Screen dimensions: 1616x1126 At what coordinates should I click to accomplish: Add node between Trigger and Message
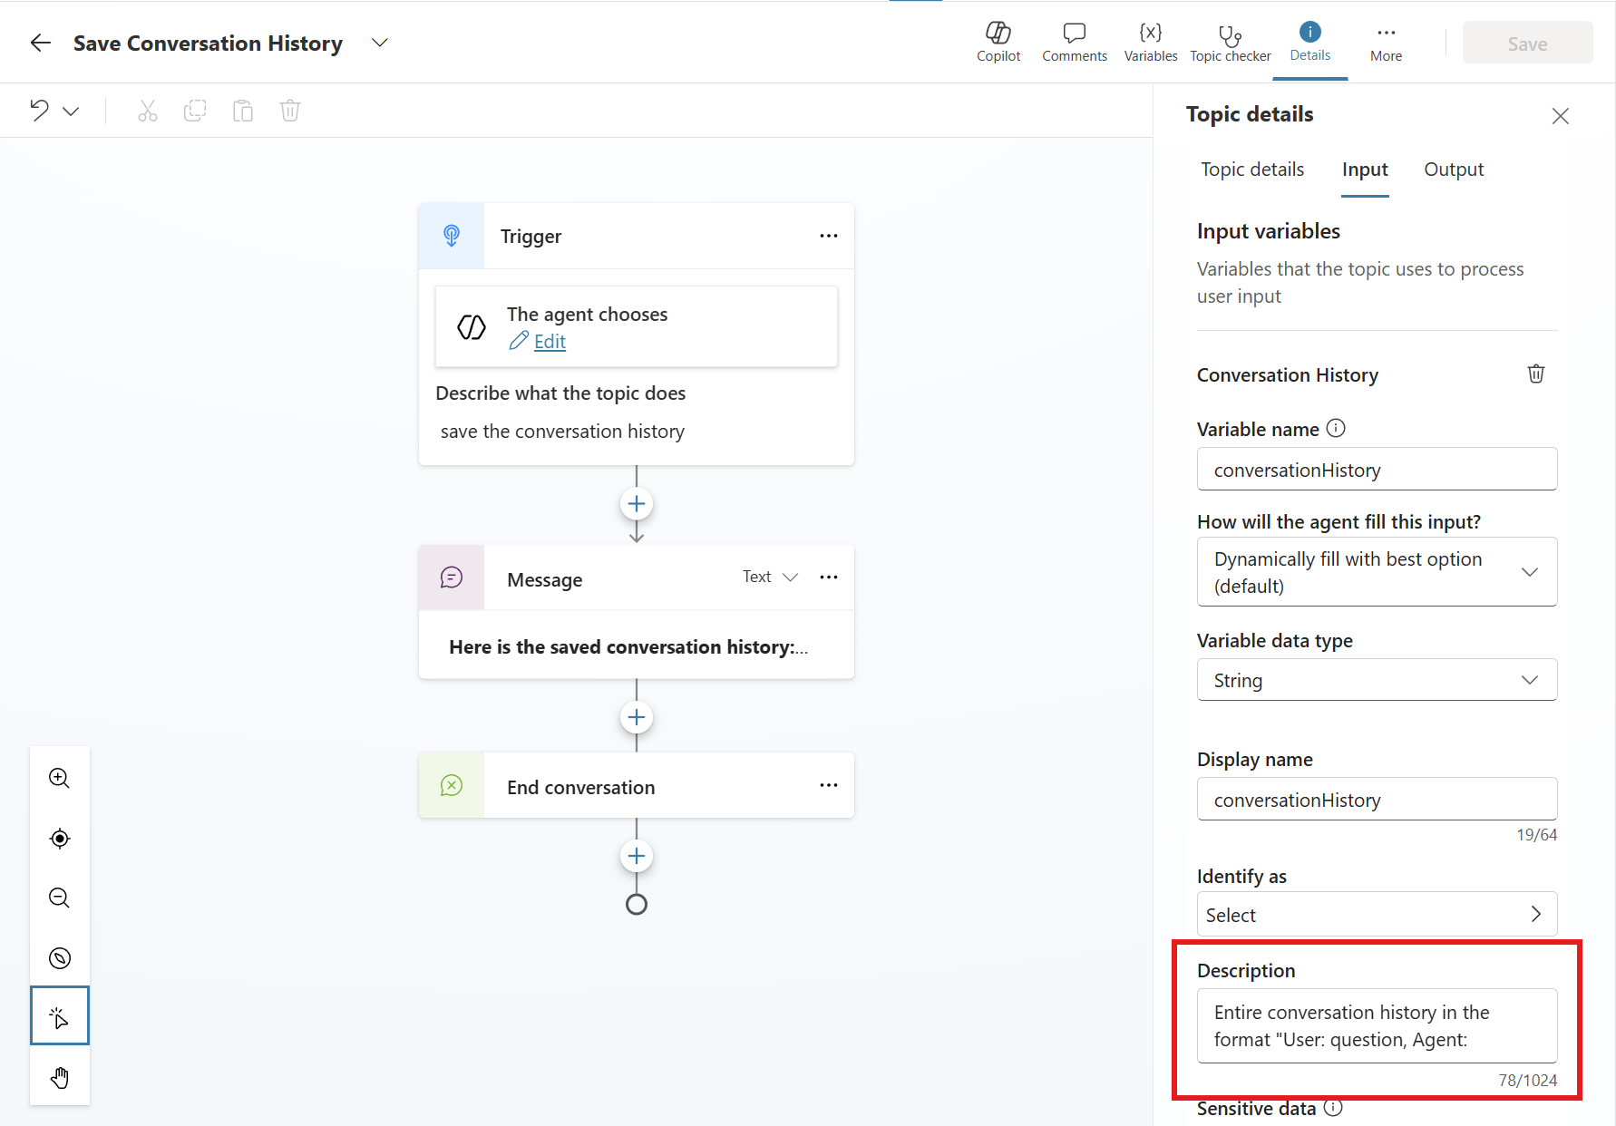(x=637, y=504)
